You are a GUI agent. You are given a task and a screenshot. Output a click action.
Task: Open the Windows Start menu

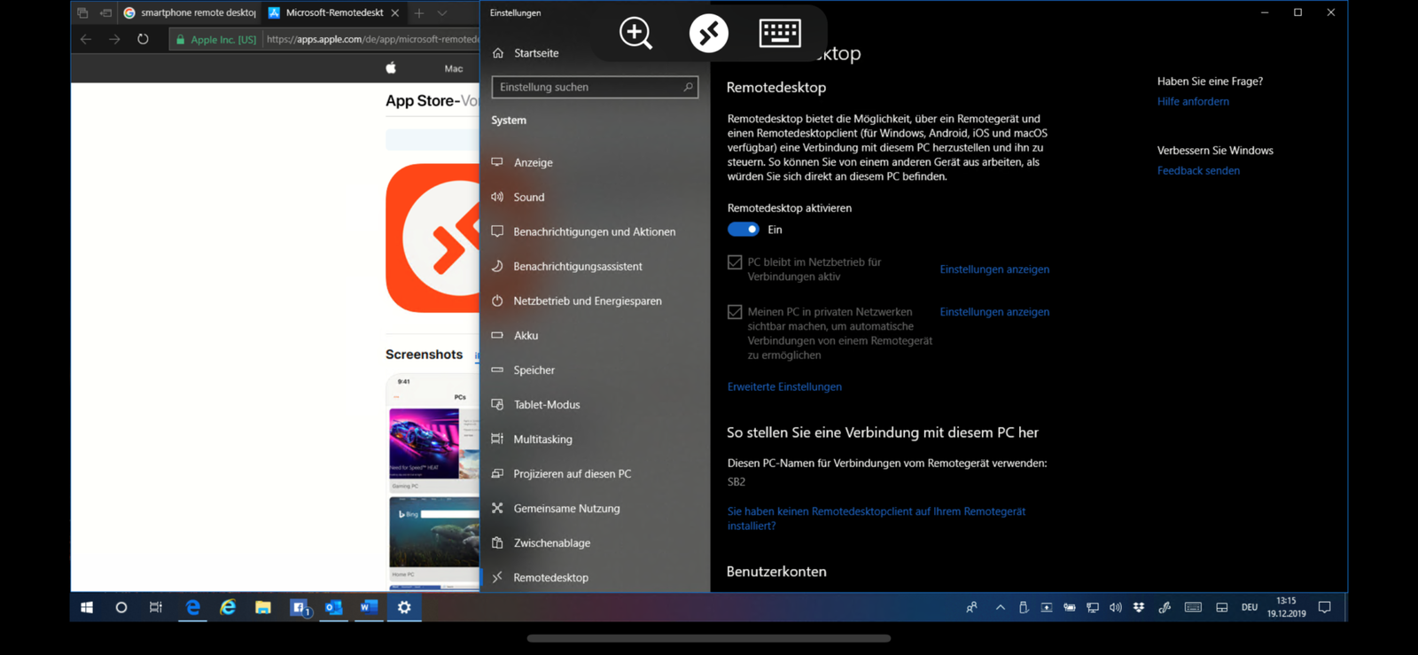(87, 607)
